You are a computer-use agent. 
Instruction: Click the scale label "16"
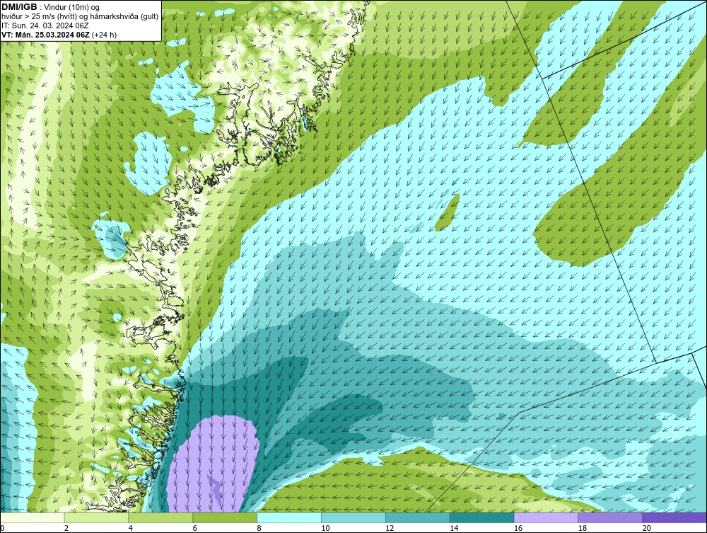518,528
